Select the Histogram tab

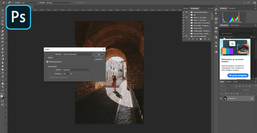coord(223,8)
